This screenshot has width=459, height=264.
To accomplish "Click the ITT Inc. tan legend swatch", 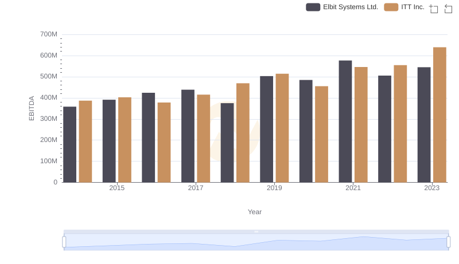I will [x=391, y=7].
